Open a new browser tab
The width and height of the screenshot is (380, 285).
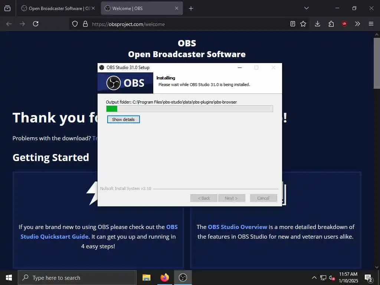click(x=191, y=9)
